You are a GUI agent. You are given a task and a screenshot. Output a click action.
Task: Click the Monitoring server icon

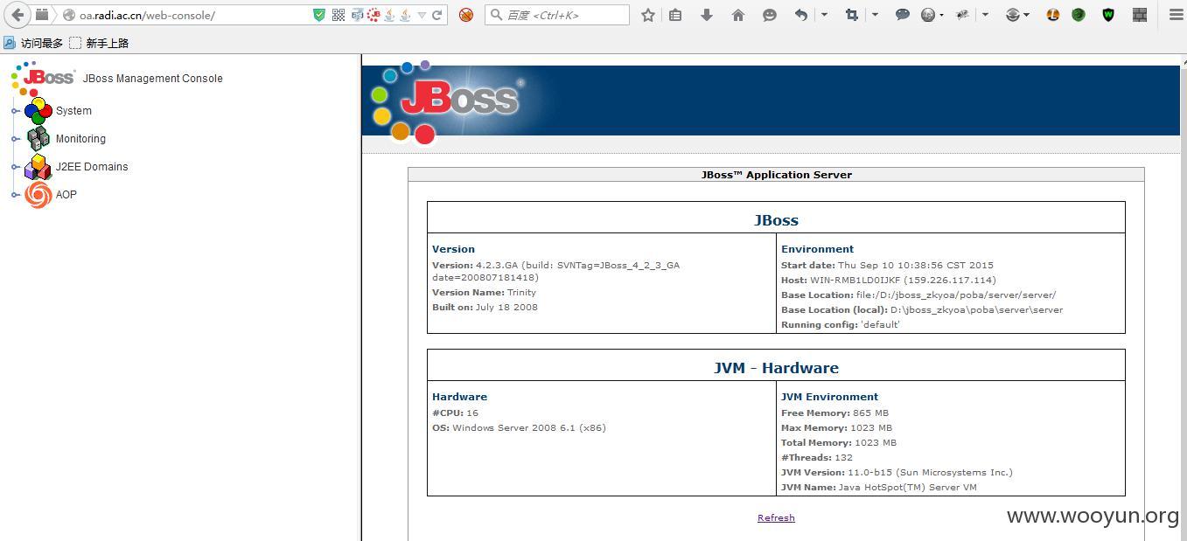pos(38,139)
